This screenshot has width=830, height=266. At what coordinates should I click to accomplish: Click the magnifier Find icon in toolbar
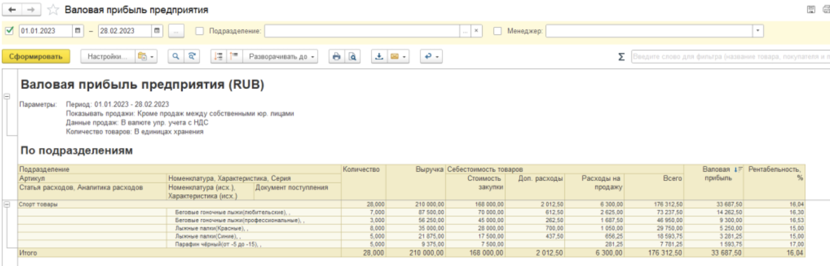(x=175, y=56)
